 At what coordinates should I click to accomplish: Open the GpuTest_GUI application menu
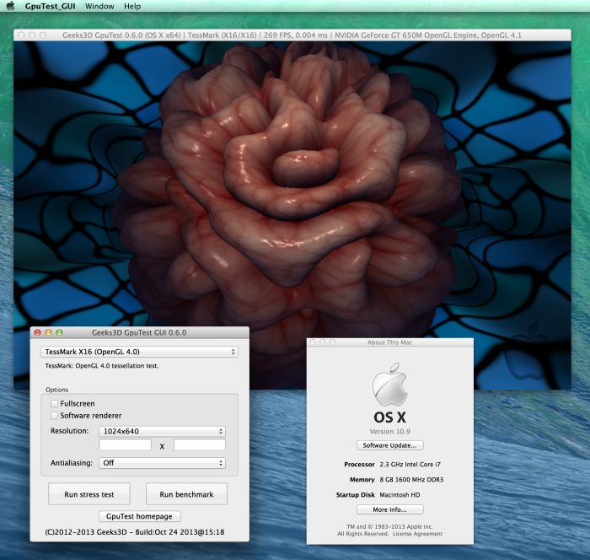[50, 7]
